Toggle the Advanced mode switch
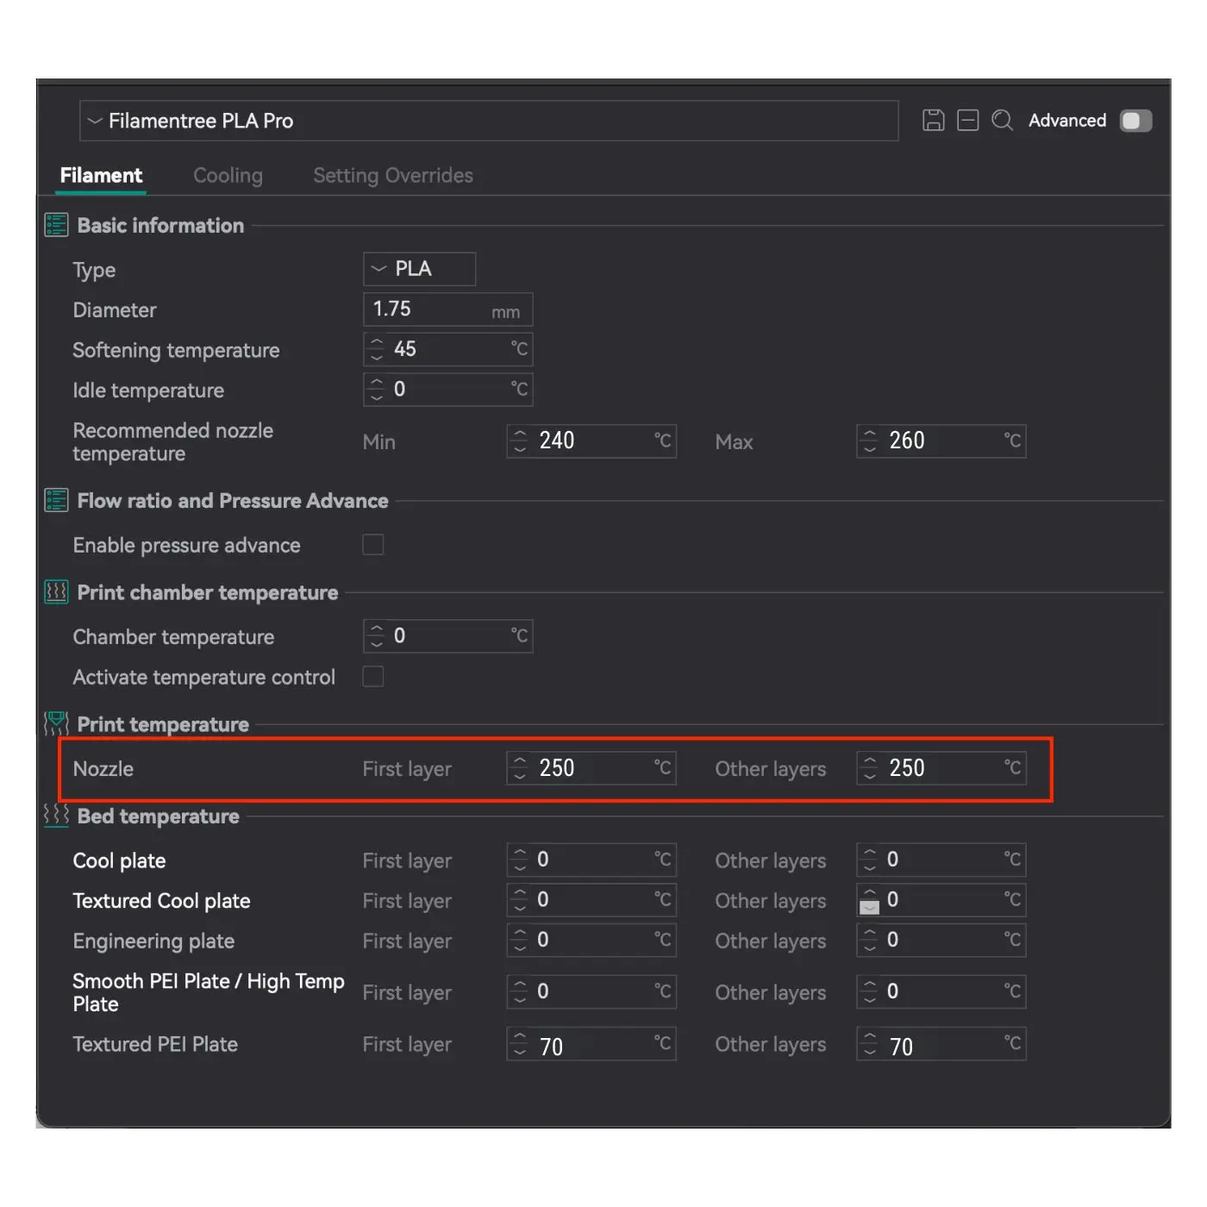This screenshot has height=1207, width=1207. pyautogui.click(x=1135, y=121)
